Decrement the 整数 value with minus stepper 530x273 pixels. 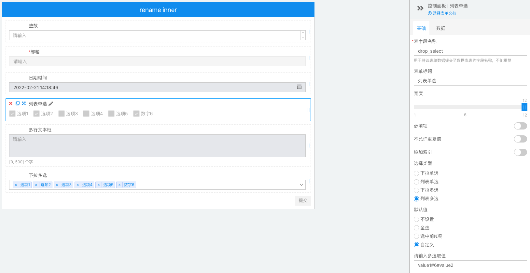tap(303, 37)
